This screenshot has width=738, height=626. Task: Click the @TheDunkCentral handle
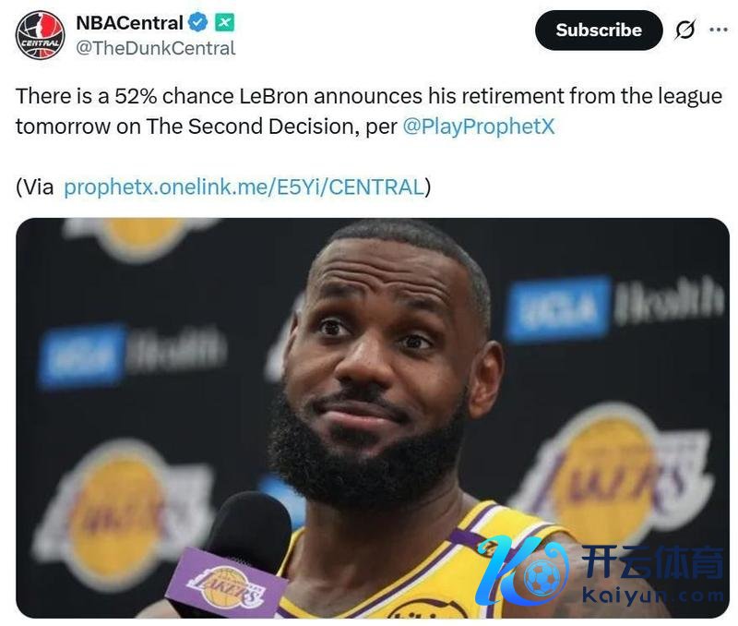click(155, 48)
